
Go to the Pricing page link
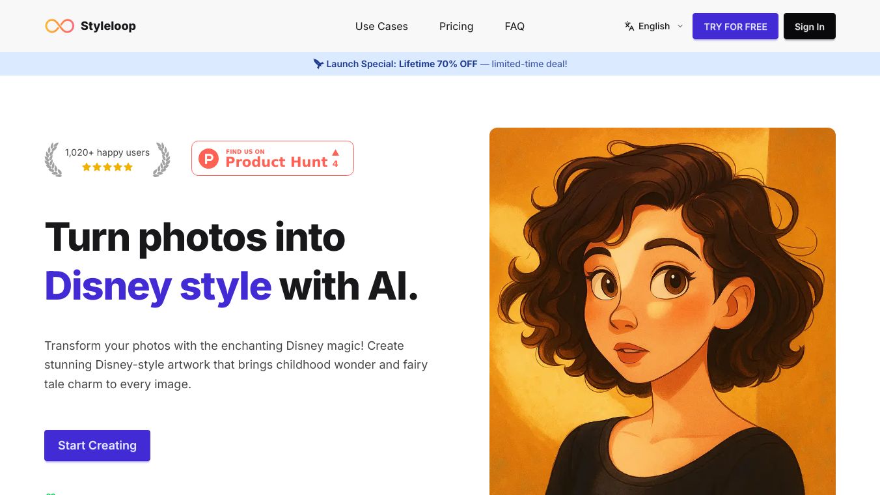coord(456,26)
